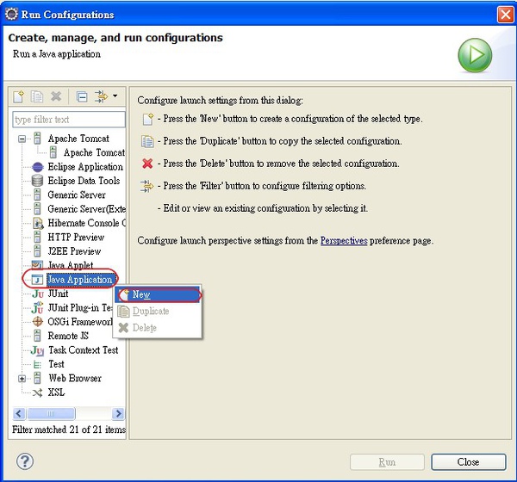Select JUnit Plug-in Test entry
This screenshot has height=482, width=517.
(x=80, y=308)
